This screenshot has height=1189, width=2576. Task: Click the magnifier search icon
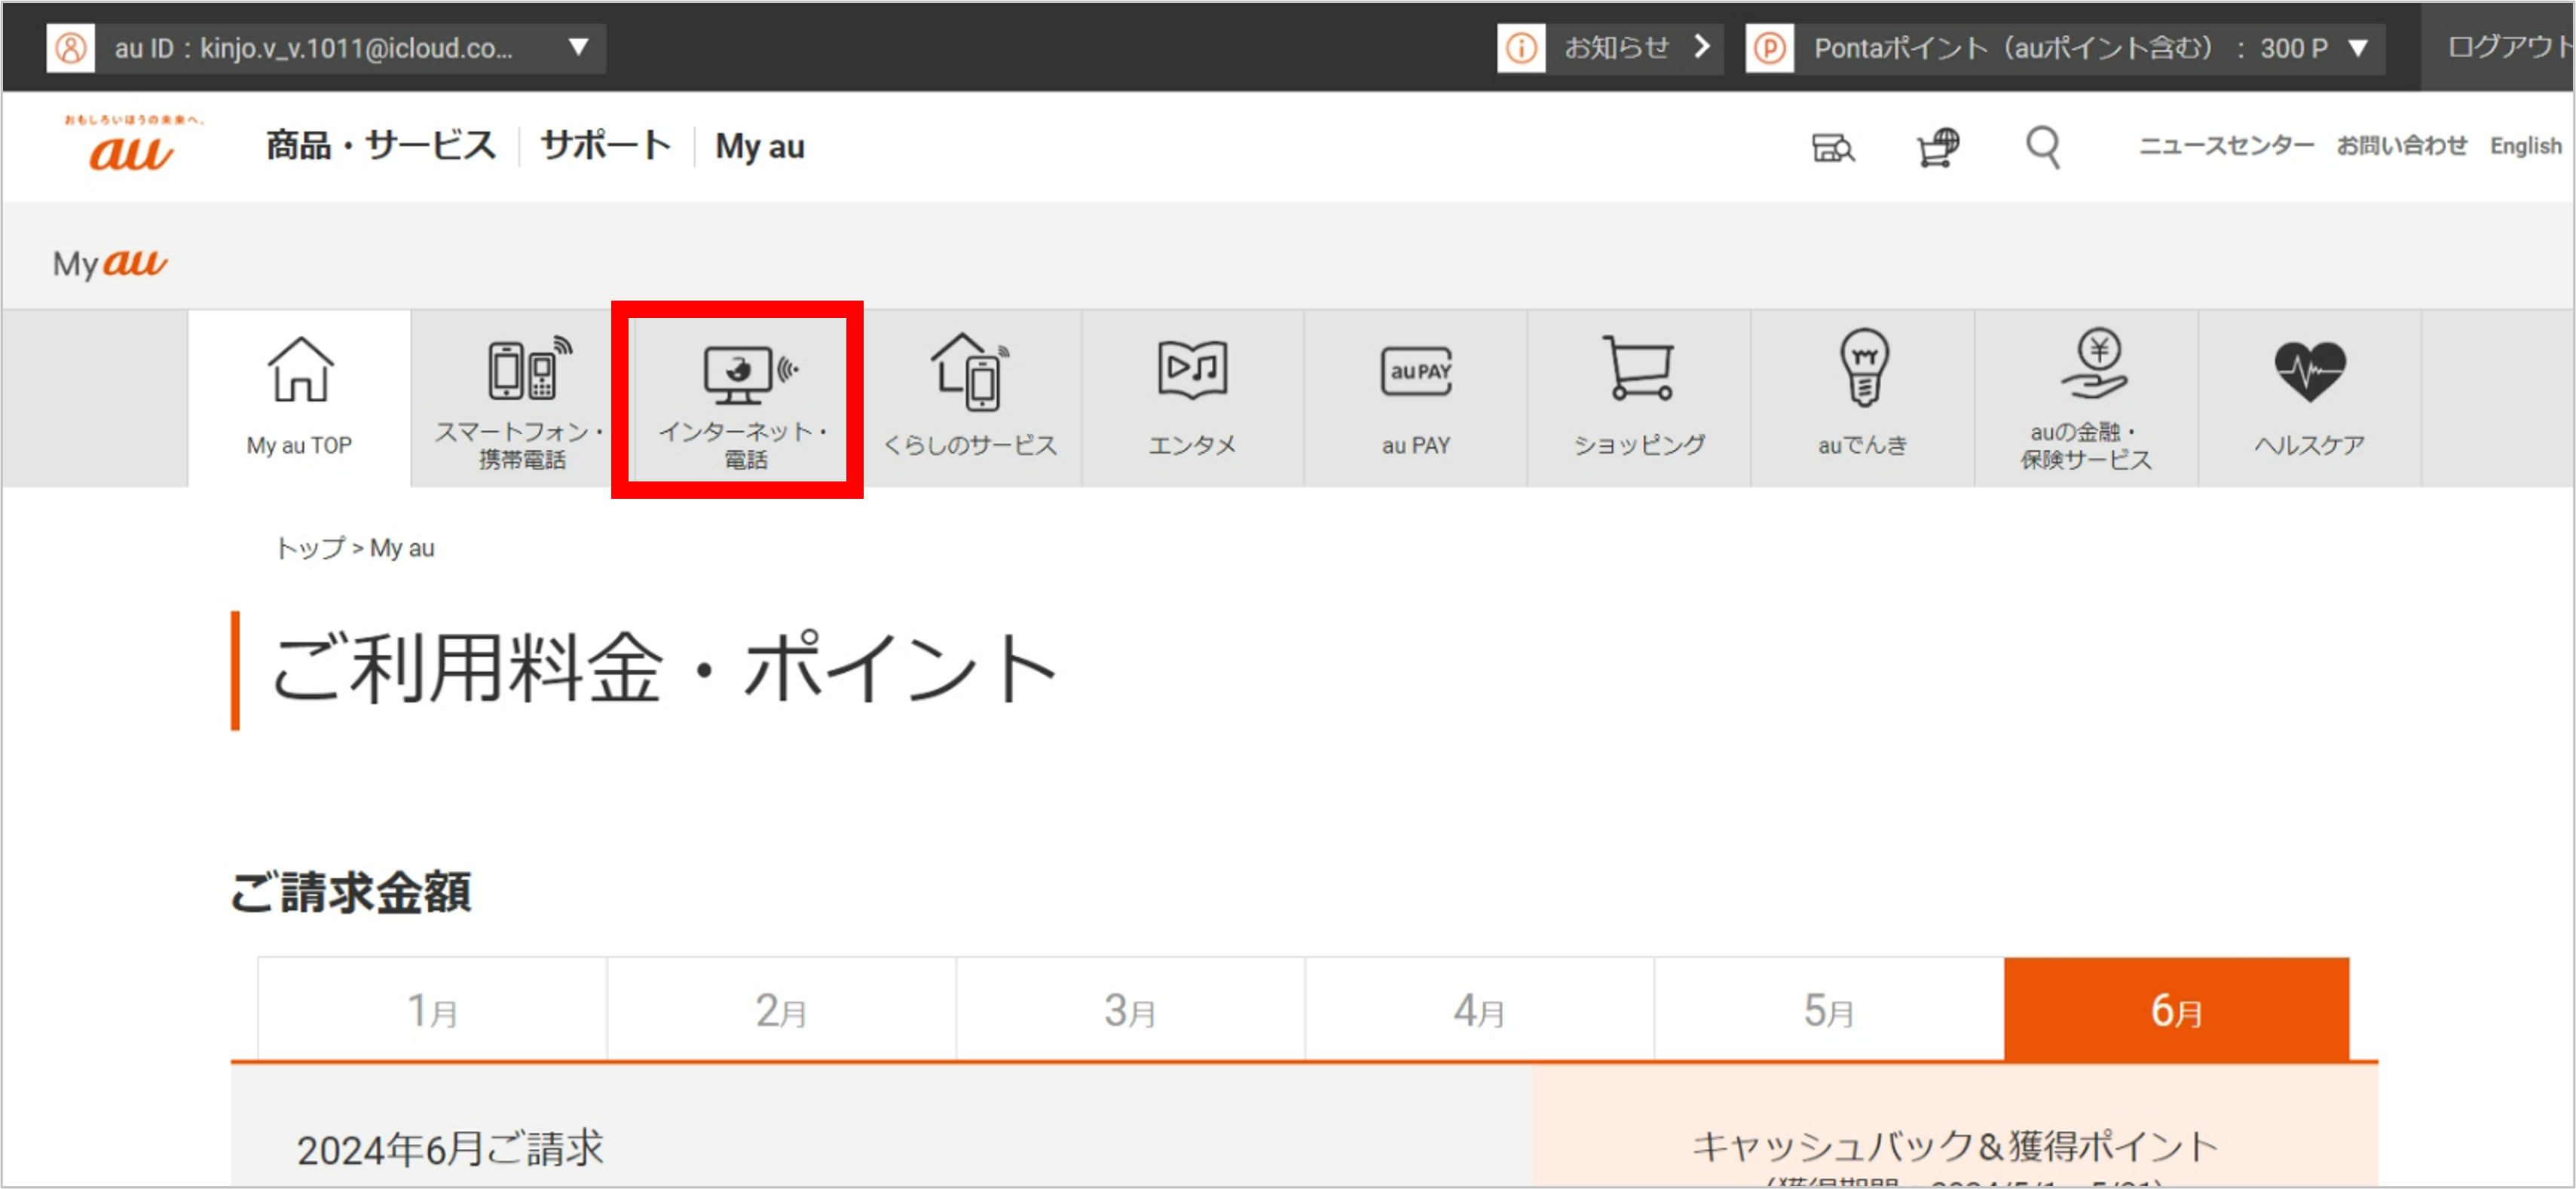2043,148
